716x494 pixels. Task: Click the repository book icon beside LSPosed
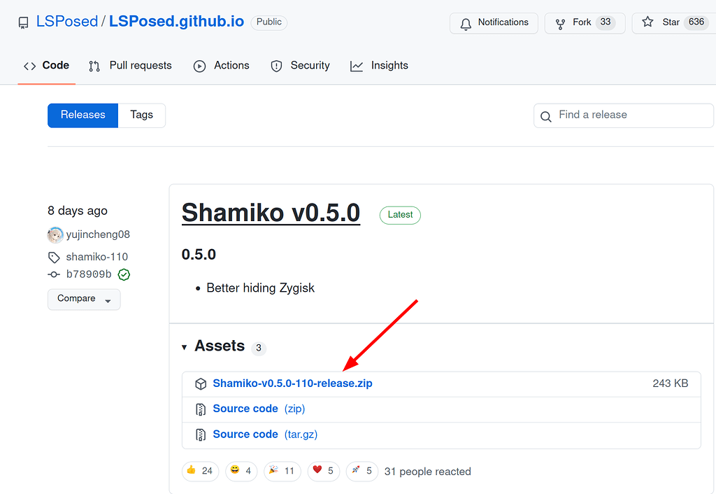point(23,22)
